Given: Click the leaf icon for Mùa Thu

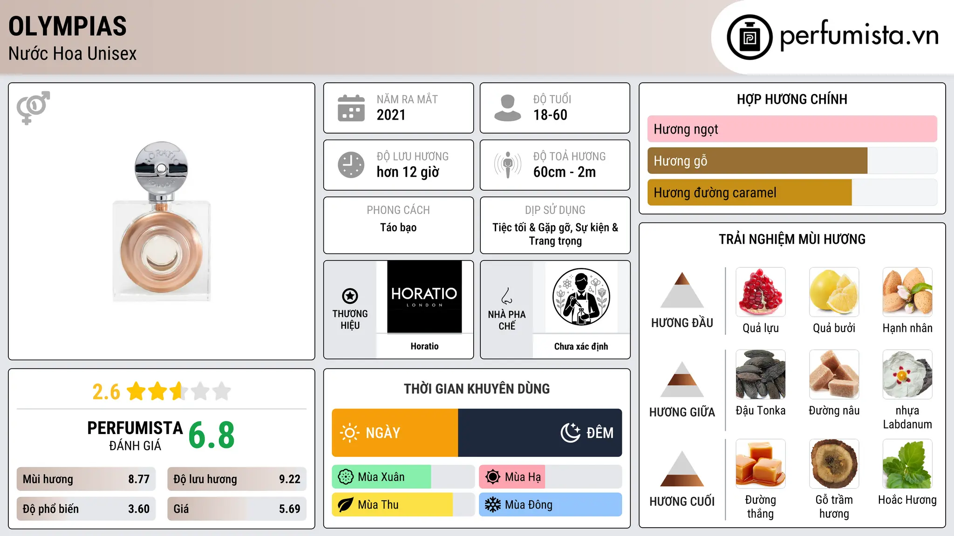Looking at the screenshot, I should tap(346, 505).
